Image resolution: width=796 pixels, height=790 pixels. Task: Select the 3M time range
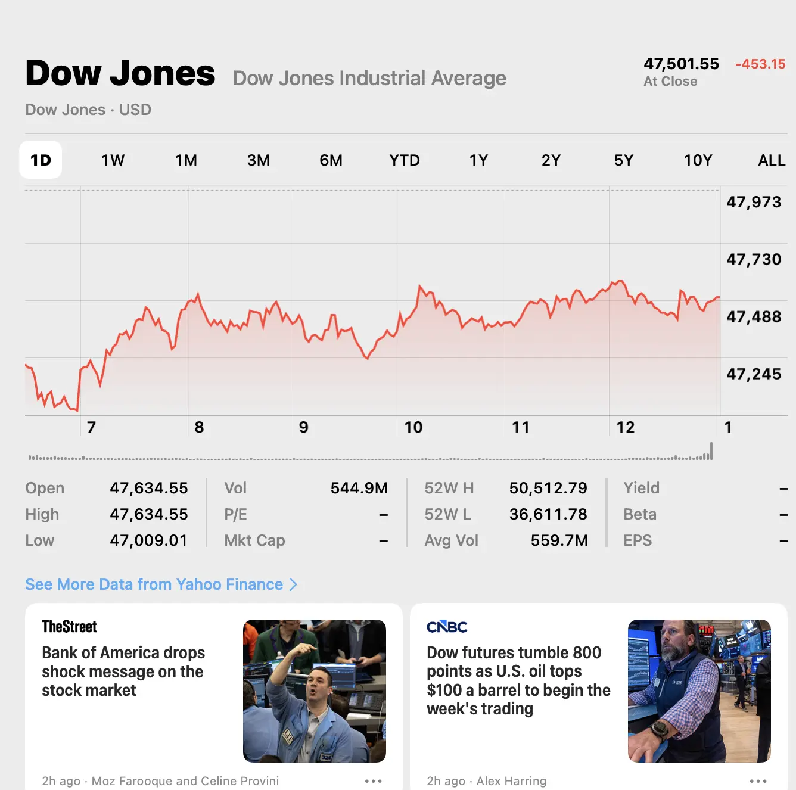click(x=259, y=160)
